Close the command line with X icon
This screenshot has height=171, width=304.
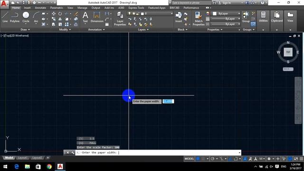coord(67,152)
